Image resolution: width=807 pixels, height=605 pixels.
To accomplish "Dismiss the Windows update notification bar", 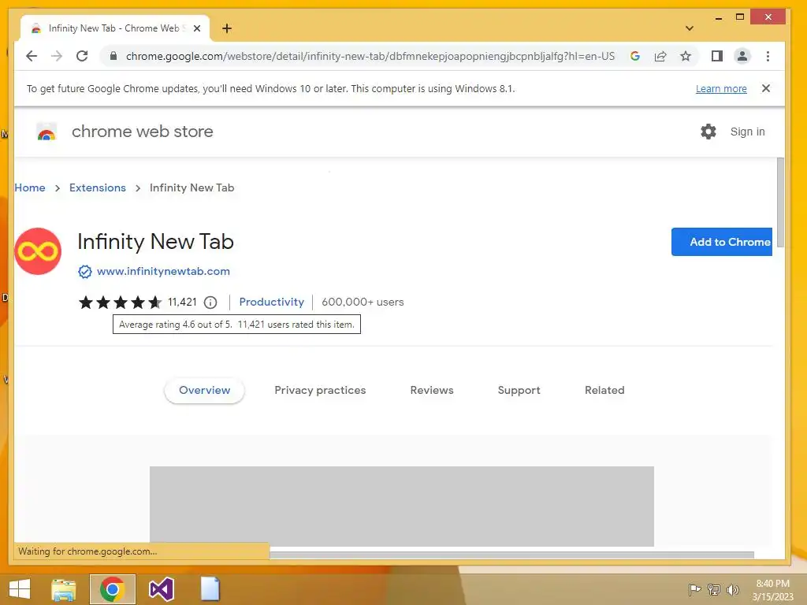I will pos(766,88).
